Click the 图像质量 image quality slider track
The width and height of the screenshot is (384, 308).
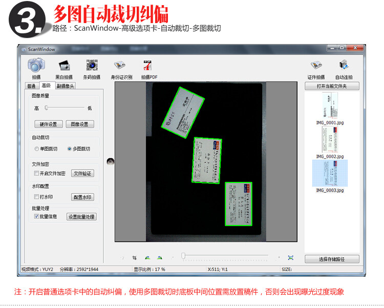[65, 108]
